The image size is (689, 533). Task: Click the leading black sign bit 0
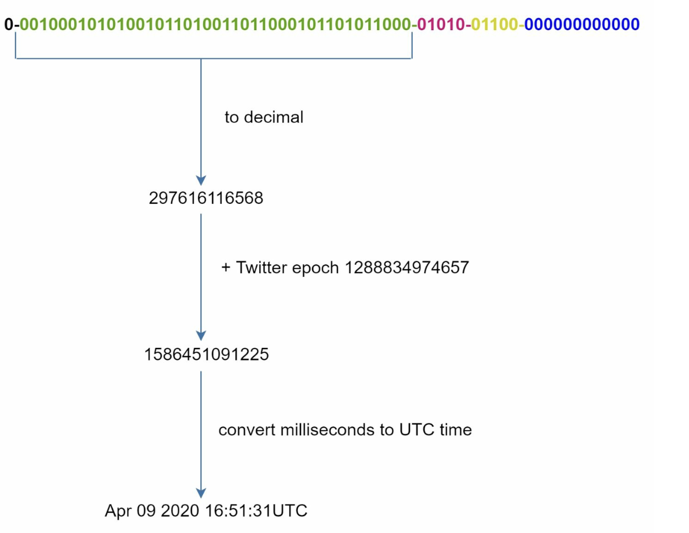(x=8, y=24)
